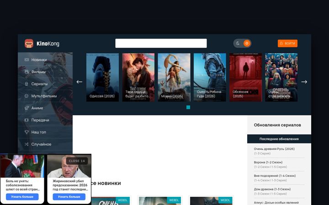The image size is (329, 205).
Task: Open the Смерть Робина Гуда (2026) poster
Action: (x=210, y=77)
